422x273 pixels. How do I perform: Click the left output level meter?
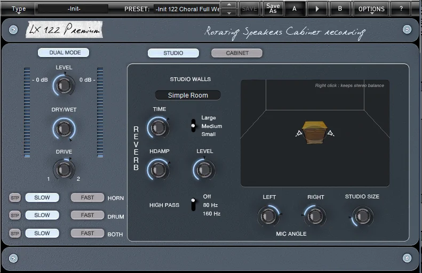click(27, 112)
